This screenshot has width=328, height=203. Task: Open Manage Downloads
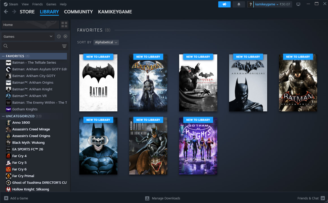click(x=163, y=198)
